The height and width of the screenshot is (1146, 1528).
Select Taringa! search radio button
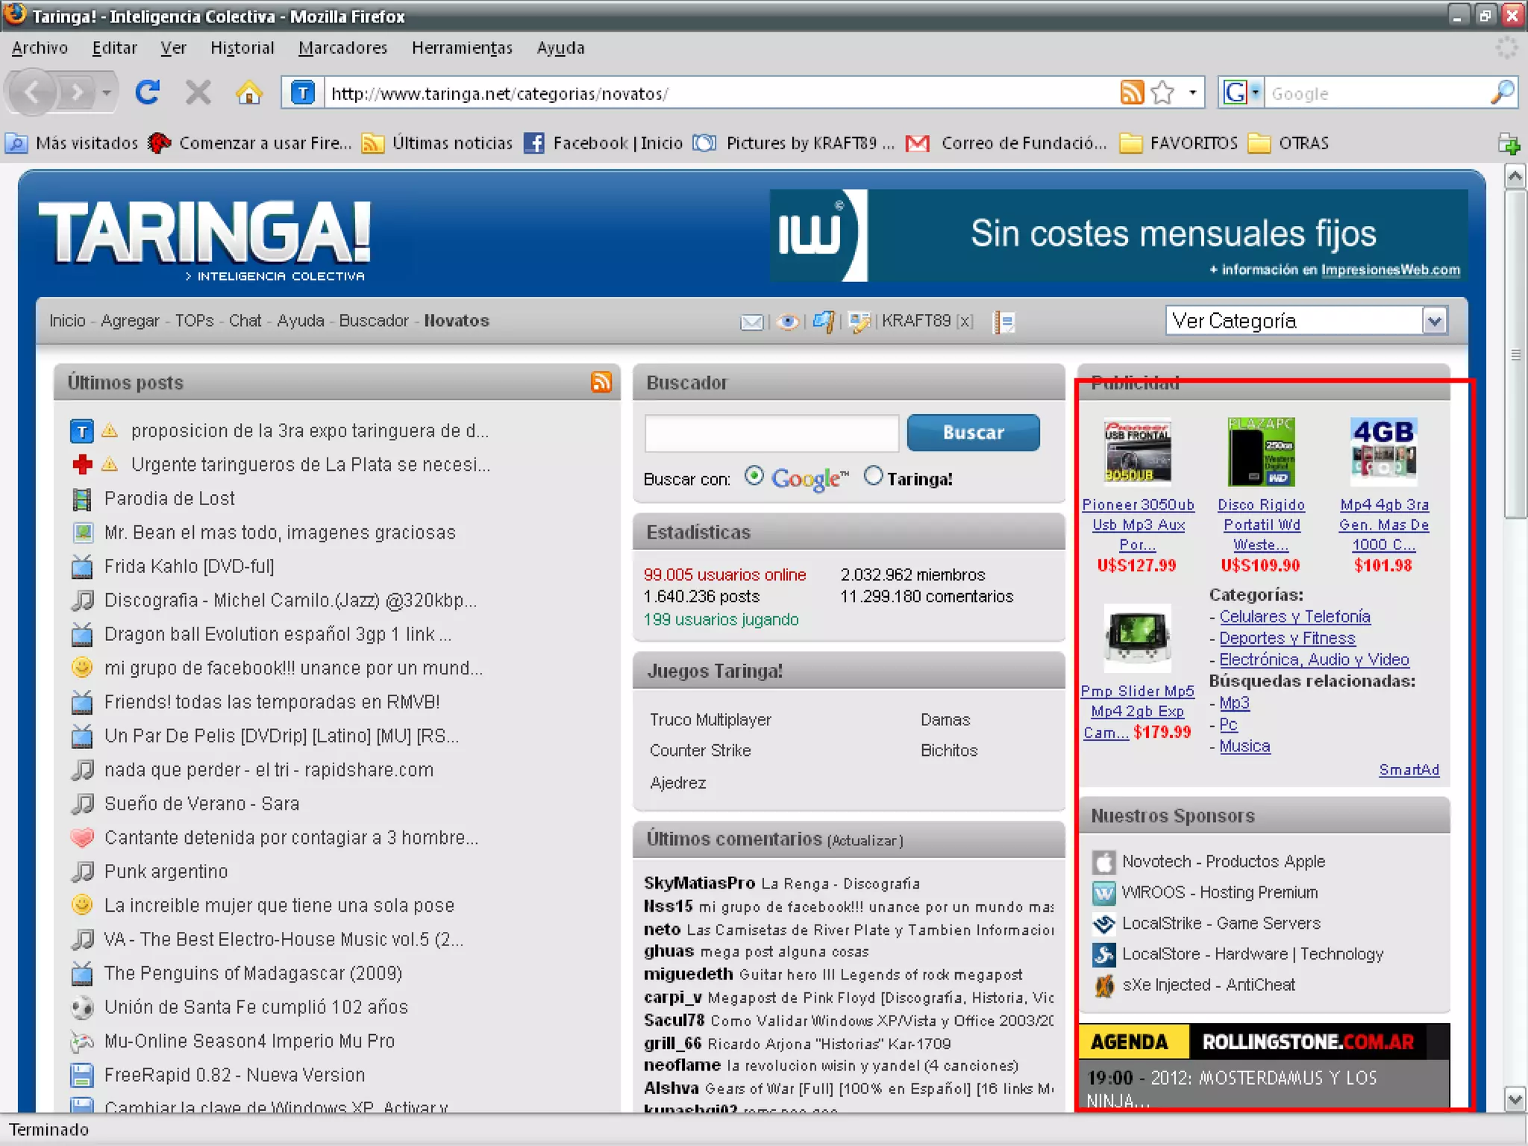[x=873, y=476]
